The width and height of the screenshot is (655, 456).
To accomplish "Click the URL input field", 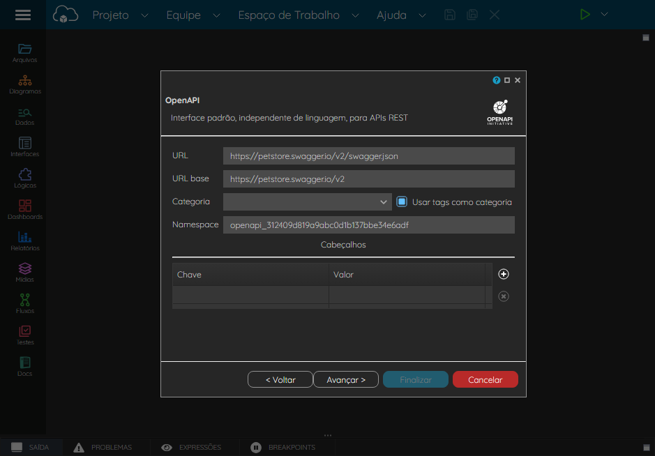I will point(369,155).
